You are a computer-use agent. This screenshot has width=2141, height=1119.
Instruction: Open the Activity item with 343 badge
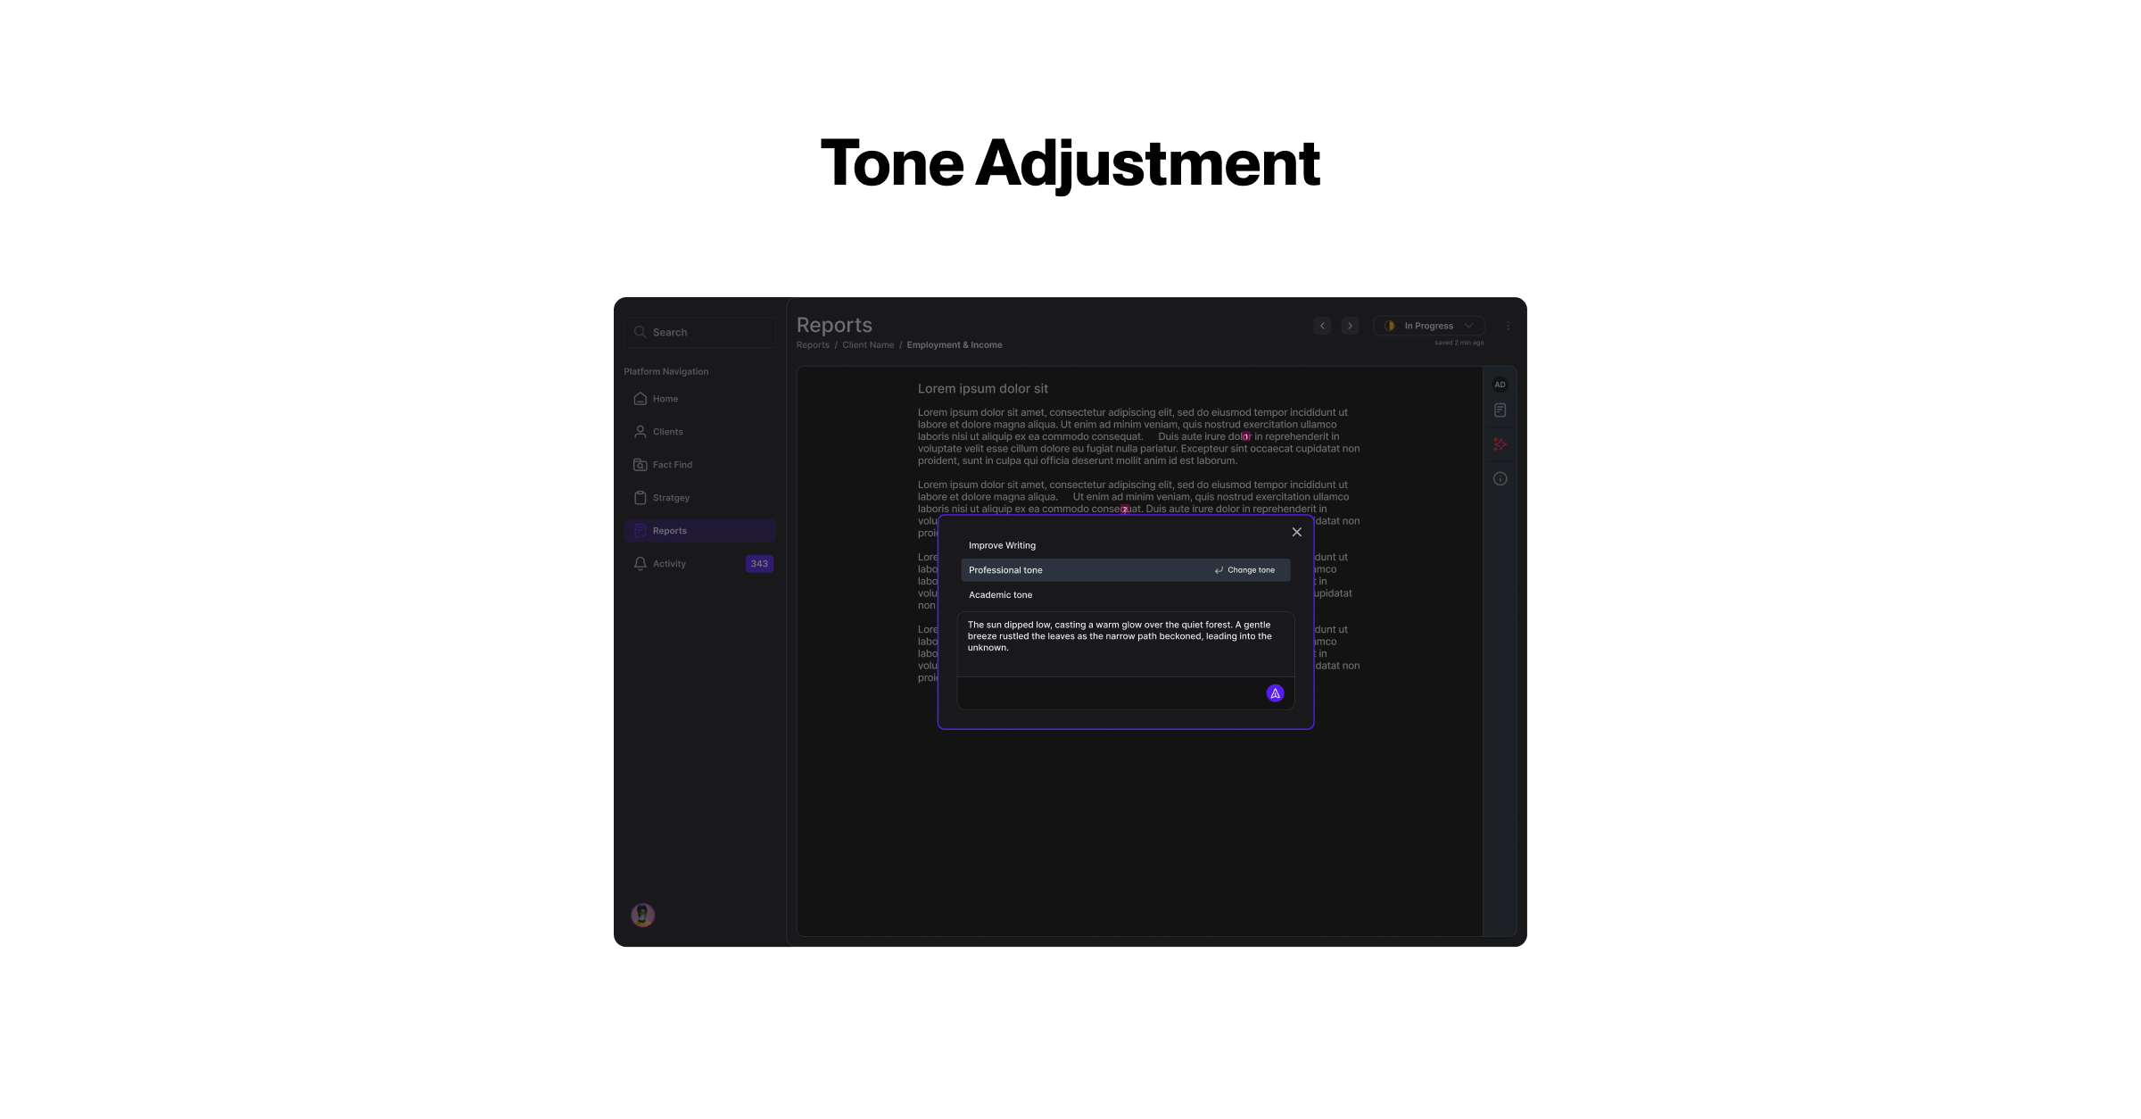pos(669,564)
